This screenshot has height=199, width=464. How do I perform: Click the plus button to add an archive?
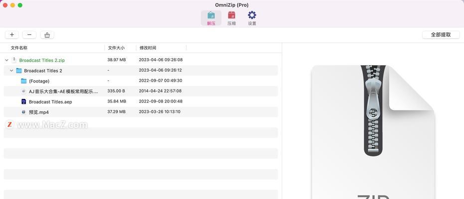click(12, 35)
